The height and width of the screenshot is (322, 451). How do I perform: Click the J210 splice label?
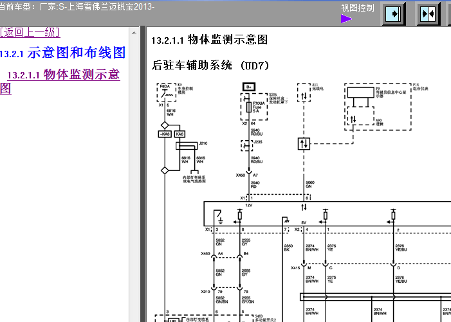click(x=203, y=143)
